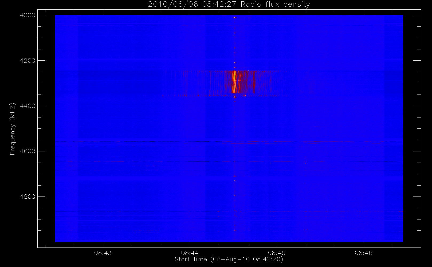Click the plot title '2010/08/06 08:42:27 Radio flux density'

(229, 5)
